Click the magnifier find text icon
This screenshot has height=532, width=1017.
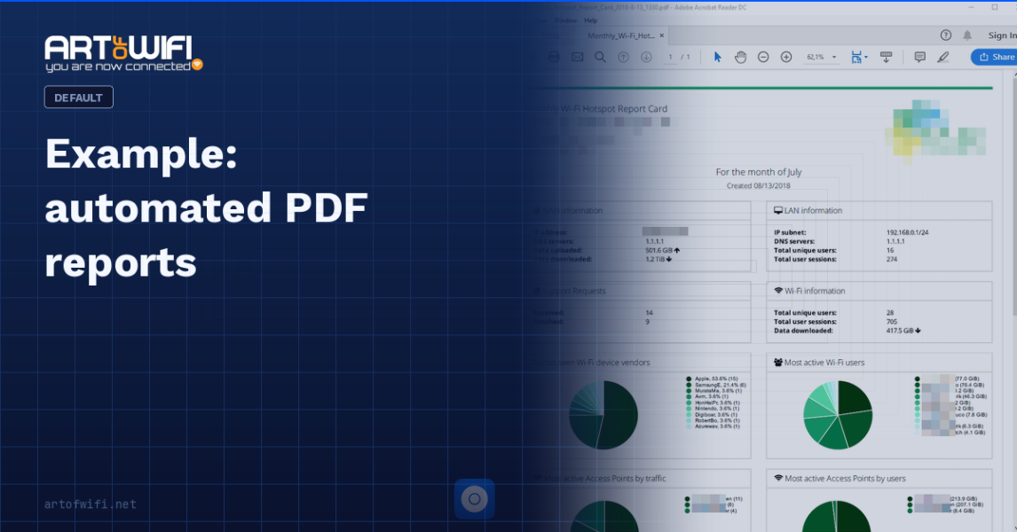pos(600,57)
